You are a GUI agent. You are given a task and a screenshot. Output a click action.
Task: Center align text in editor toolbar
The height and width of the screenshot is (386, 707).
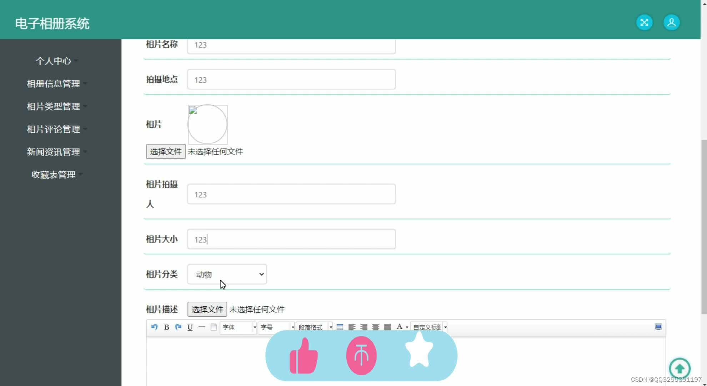tap(376, 327)
